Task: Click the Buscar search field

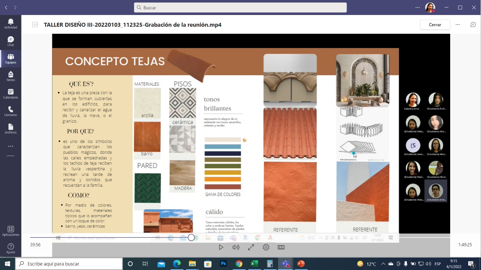Action: click(x=240, y=7)
